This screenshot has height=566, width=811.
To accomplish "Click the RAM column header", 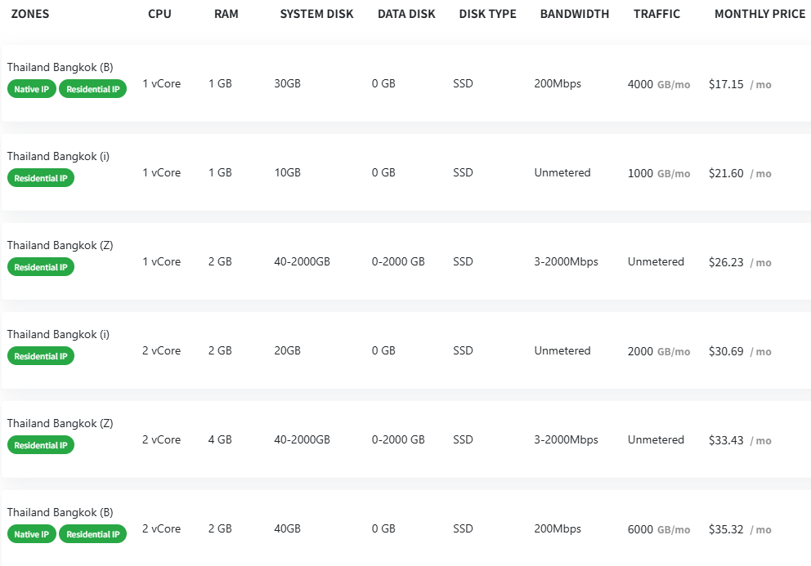I will [x=226, y=14].
